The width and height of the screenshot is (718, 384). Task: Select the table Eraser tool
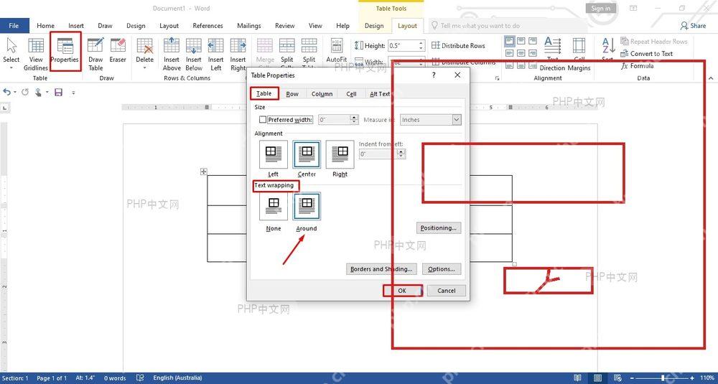coord(118,51)
